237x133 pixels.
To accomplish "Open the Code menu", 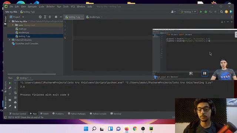I will [x=41, y=7].
